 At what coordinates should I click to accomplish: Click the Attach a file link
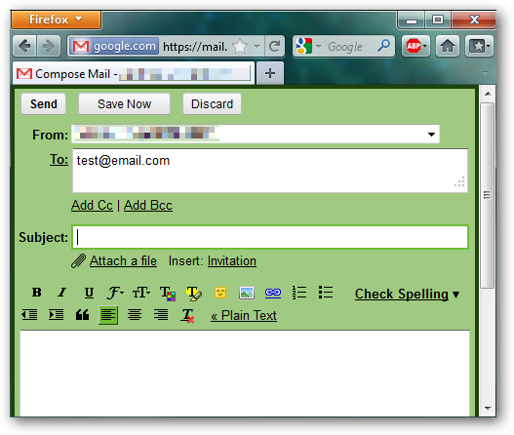point(123,261)
